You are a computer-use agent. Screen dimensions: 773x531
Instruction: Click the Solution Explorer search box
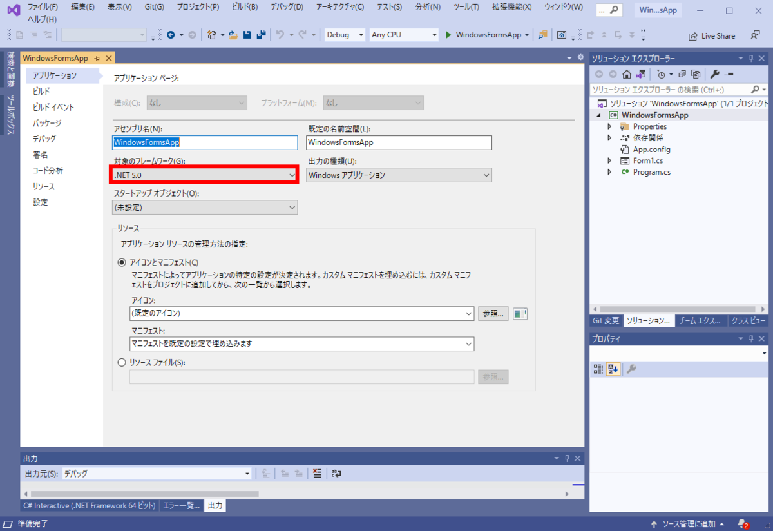click(x=679, y=90)
